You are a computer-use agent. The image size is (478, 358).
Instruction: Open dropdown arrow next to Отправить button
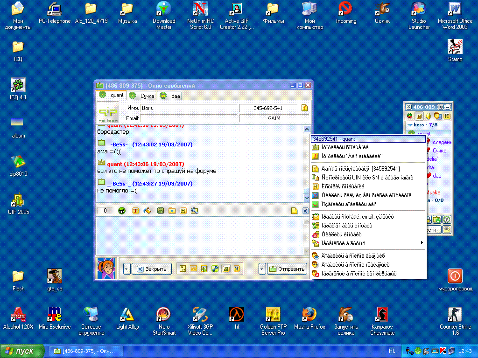[262, 269]
